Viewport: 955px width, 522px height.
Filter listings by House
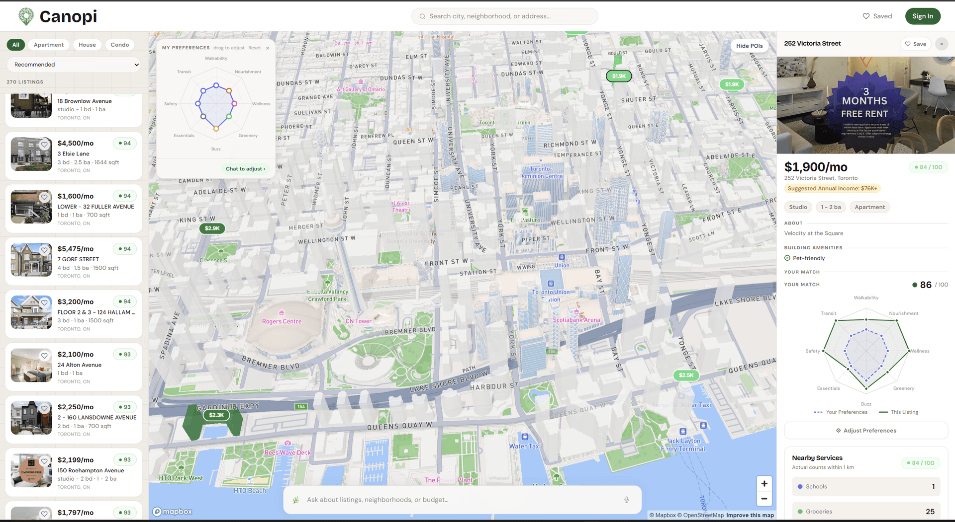tap(87, 45)
